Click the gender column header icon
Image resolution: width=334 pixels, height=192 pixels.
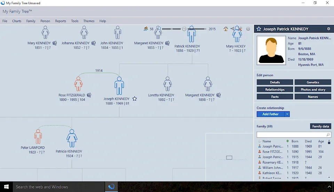pos(260,141)
